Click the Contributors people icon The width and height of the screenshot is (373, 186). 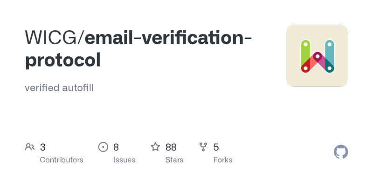(30, 147)
